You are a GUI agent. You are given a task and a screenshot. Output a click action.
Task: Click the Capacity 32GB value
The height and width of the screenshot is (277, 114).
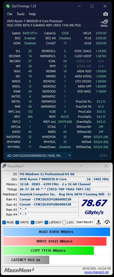click(x=65, y=33)
